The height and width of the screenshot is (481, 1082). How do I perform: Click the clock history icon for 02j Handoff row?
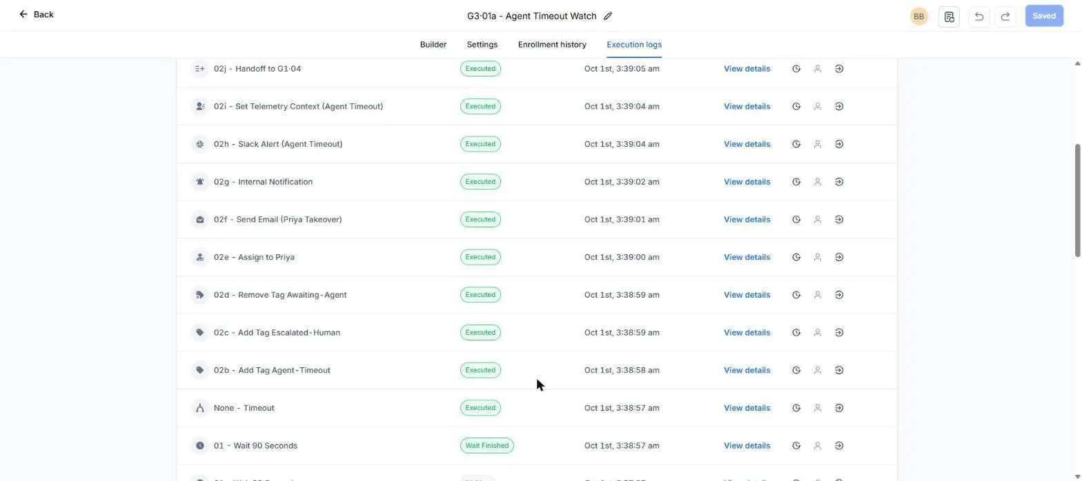(796, 69)
